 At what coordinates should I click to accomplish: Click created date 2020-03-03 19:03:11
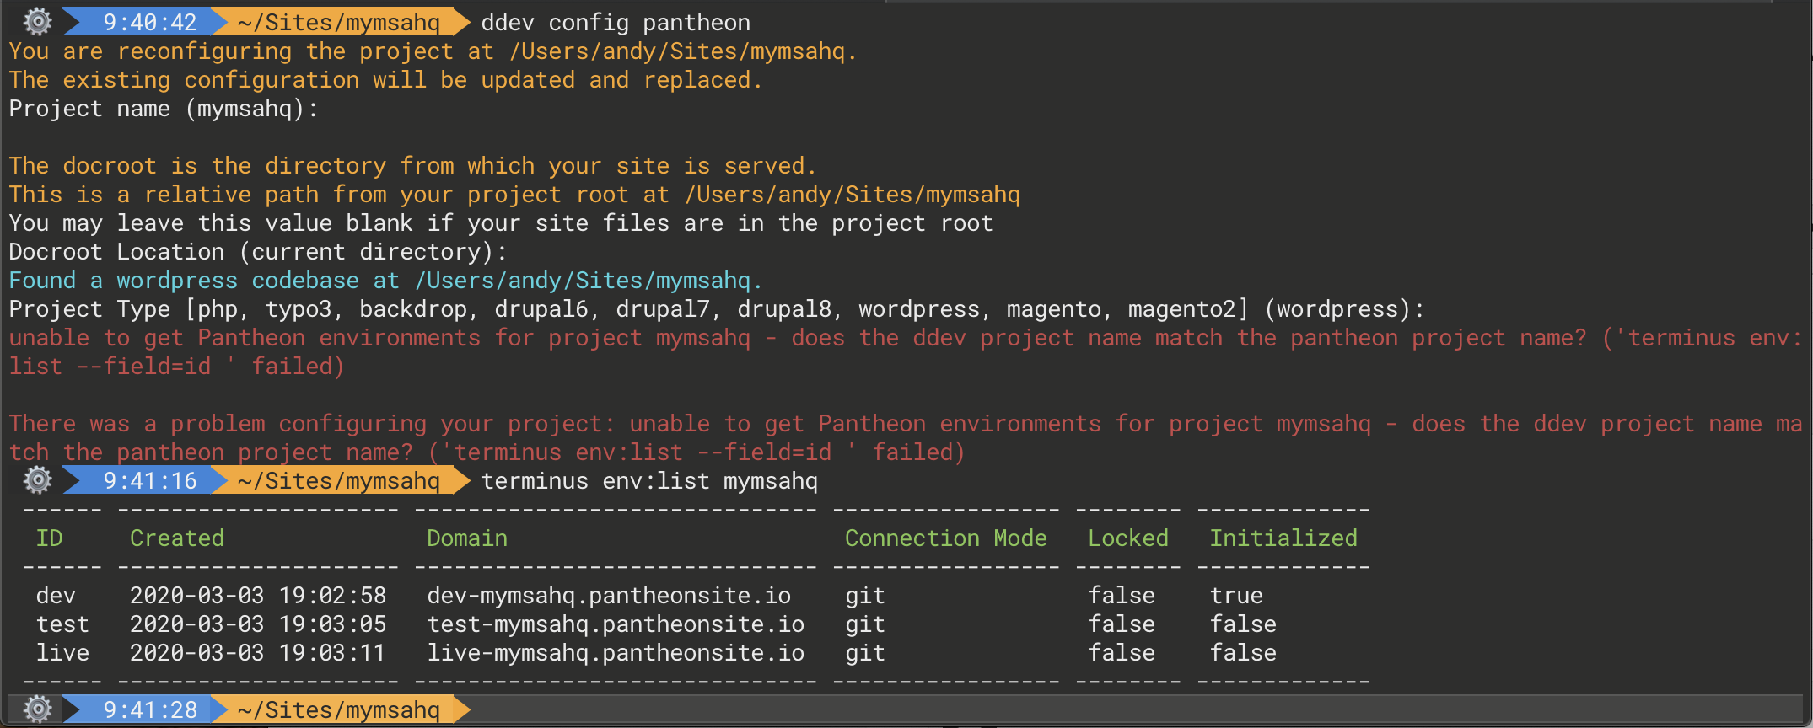point(258,652)
